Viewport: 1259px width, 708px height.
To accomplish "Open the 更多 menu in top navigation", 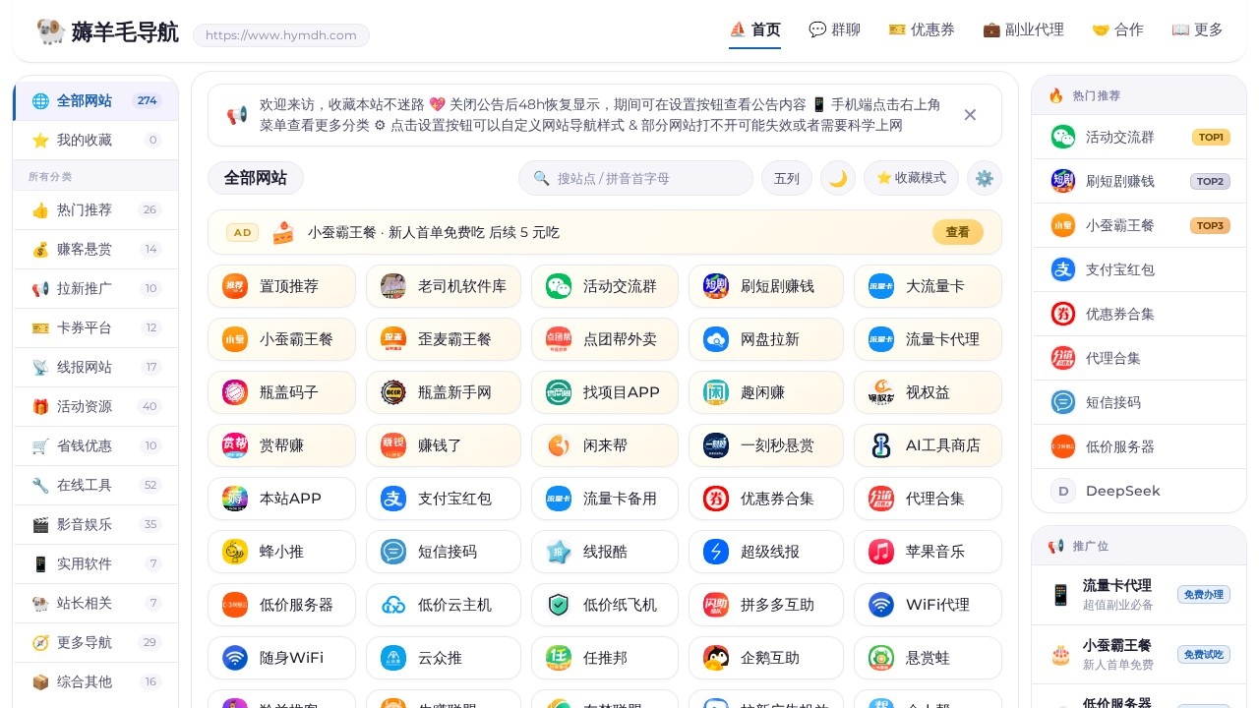I will coord(1197,29).
